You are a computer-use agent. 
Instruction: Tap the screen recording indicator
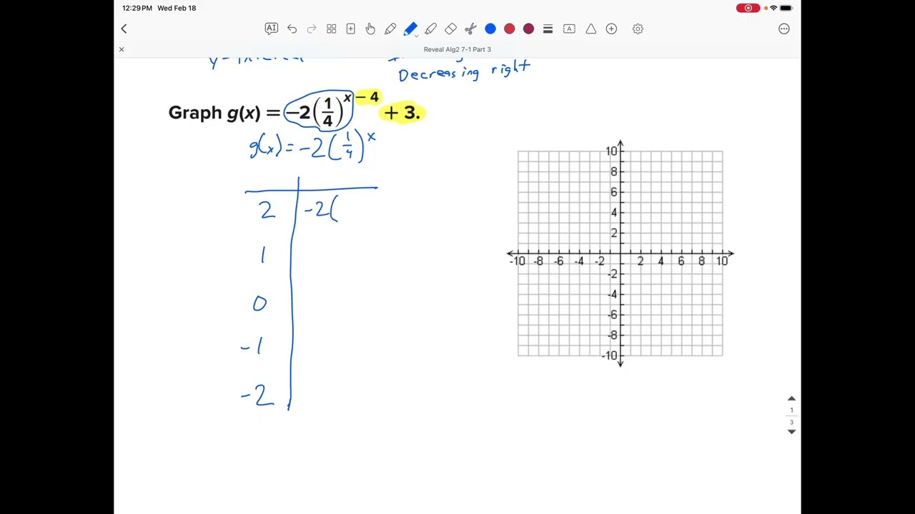coord(748,8)
